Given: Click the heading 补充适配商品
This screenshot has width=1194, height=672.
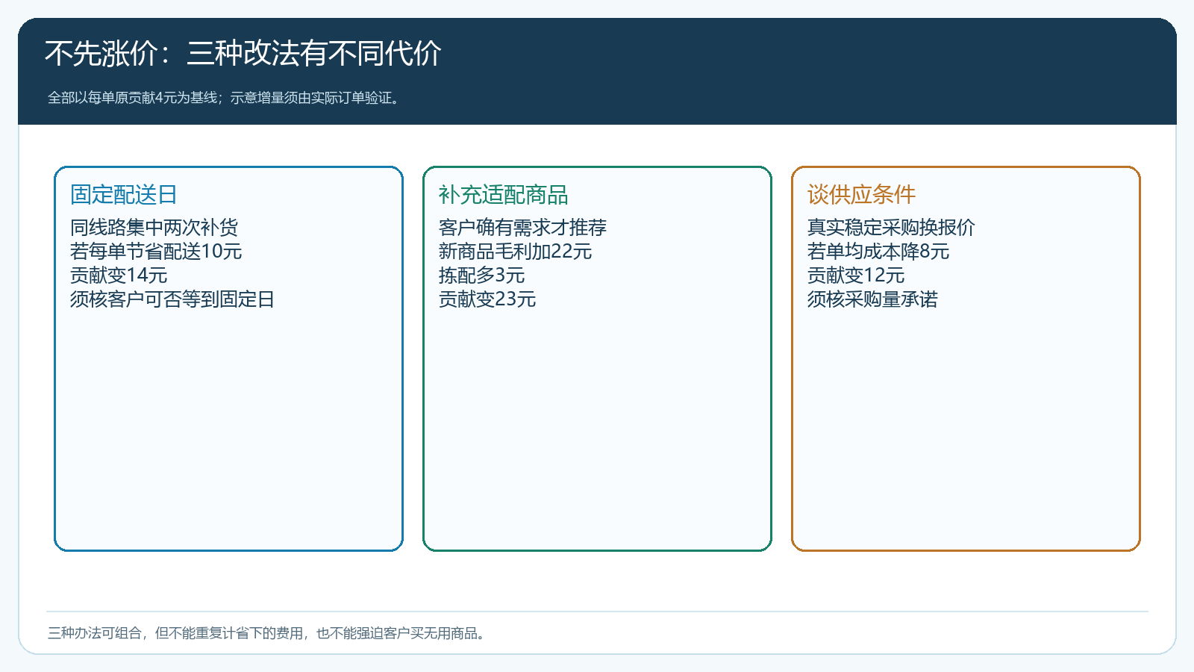Looking at the screenshot, I should click(504, 195).
